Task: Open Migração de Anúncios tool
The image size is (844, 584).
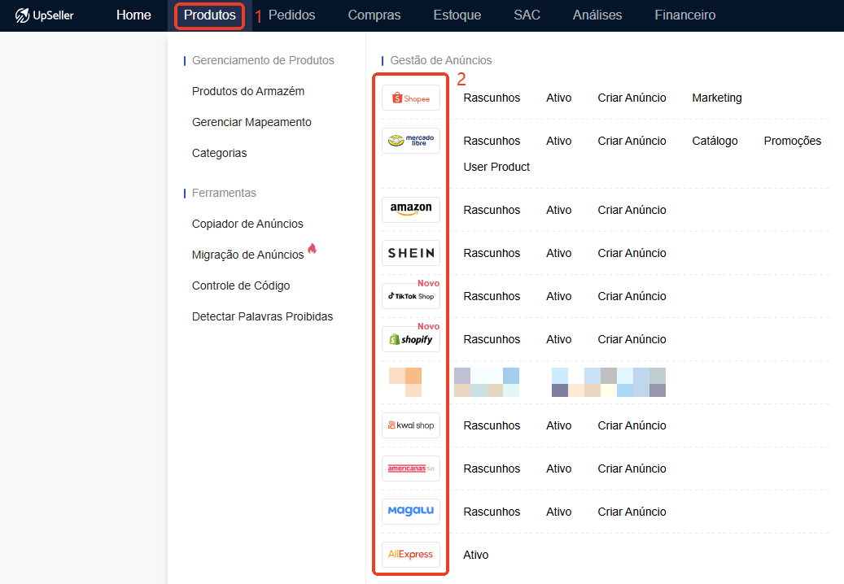Action: [x=247, y=255]
